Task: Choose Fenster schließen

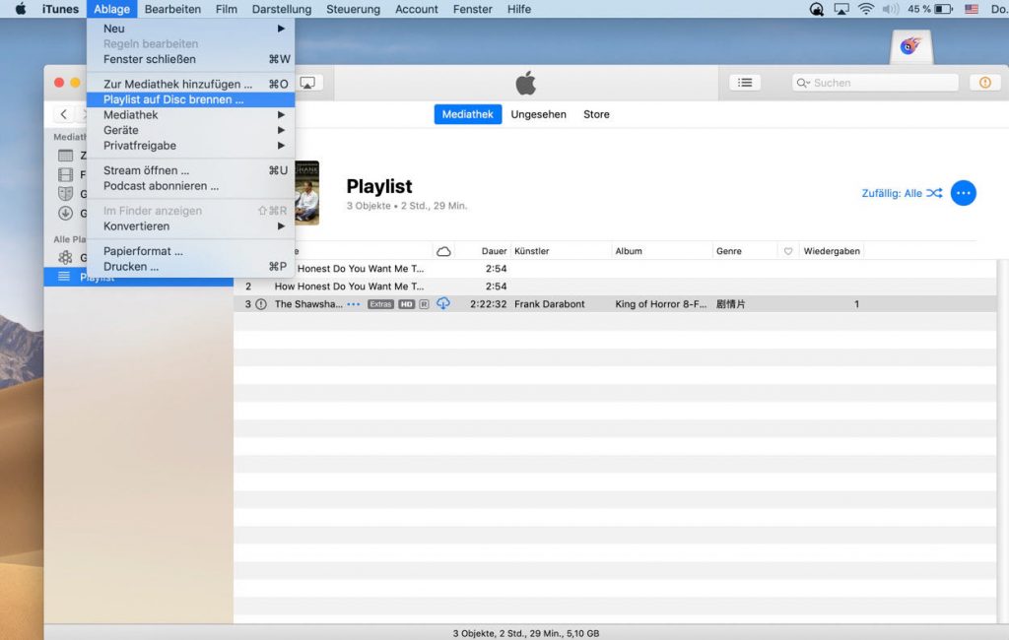Action: pyautogui.click(x=190, y=59)
